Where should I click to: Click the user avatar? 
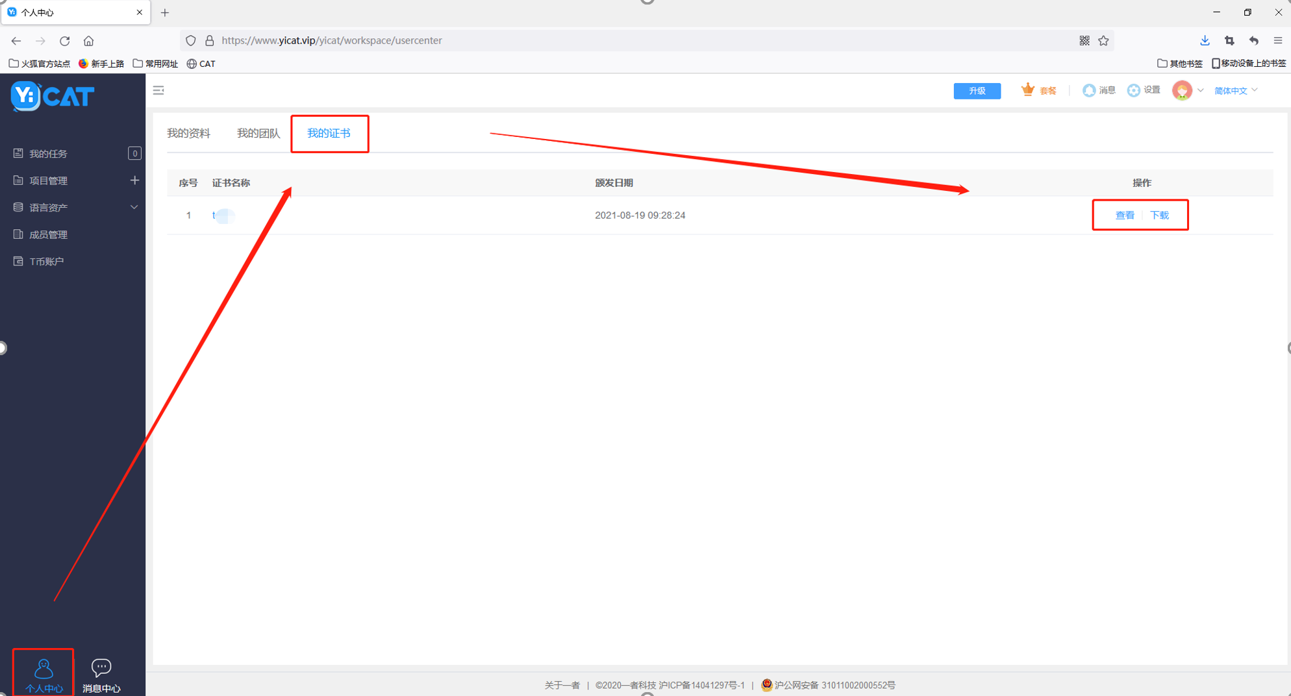click(1182, 90)
